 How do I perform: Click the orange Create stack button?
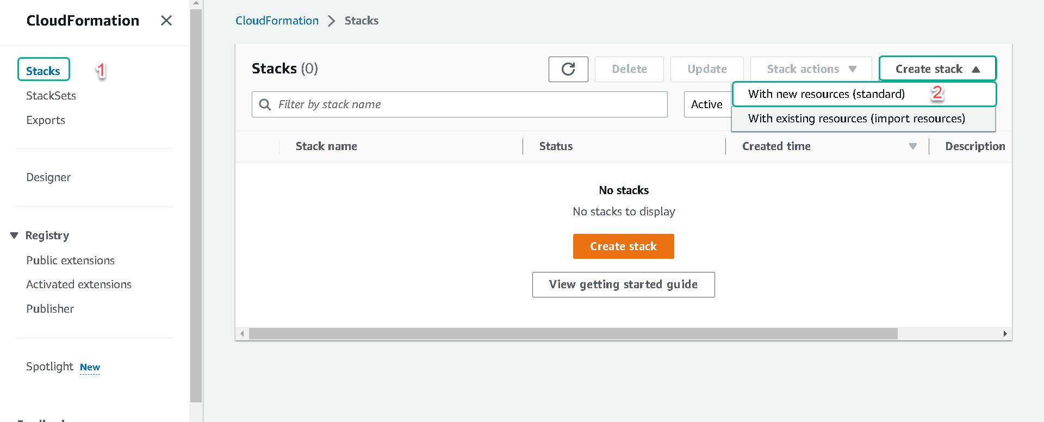tap(624, 246)
